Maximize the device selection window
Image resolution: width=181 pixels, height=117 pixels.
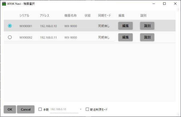pyautogui.click(x=164, y=4)
